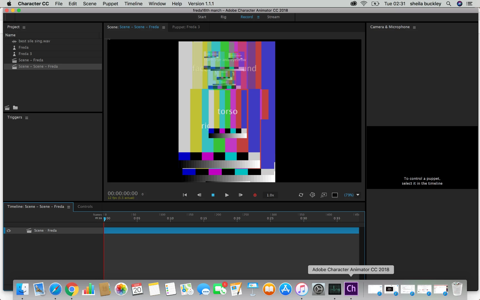Switch to the Rig workspace
This screenshot has width=480, height=300.
tap(223, 17)
